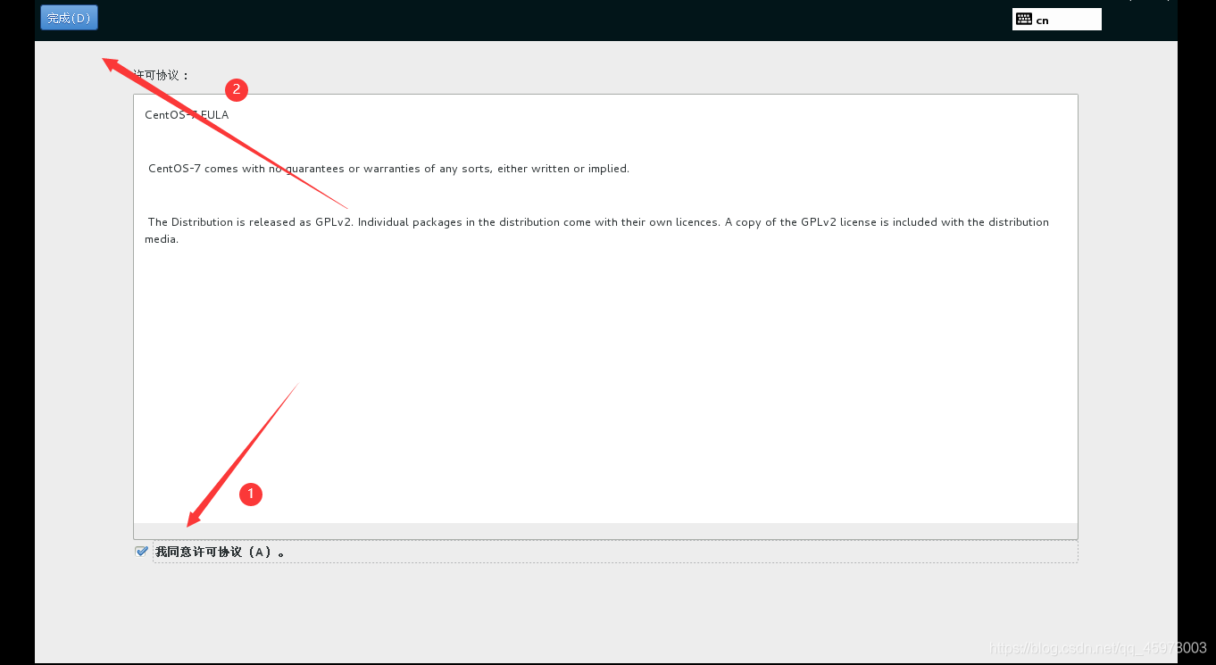Toggle the 我同意许可协议 checkbox

(141, 552)
